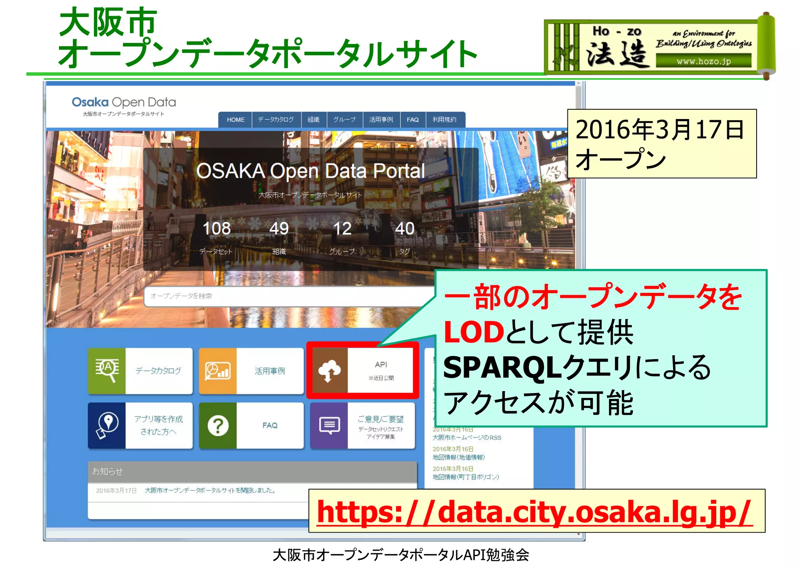802x567 pixels.
Task: Open FAQ in the navigation bar
Action: pos(413,120)
